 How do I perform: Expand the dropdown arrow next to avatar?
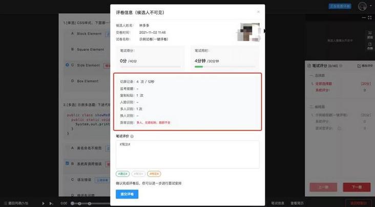tap(371, 6)
